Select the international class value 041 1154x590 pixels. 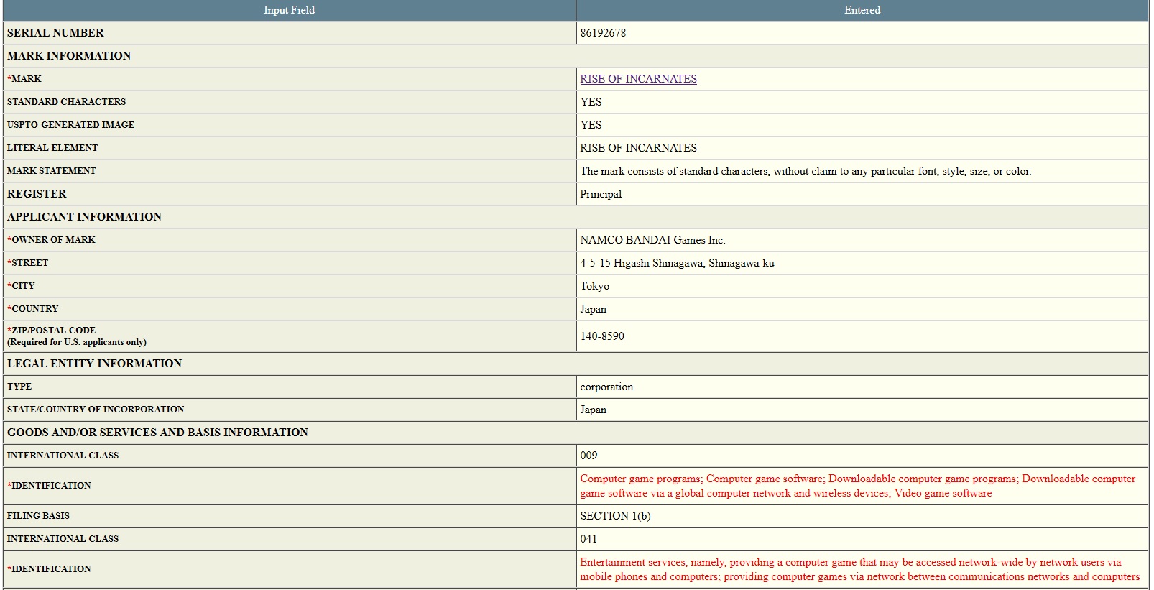click(588, 539)
